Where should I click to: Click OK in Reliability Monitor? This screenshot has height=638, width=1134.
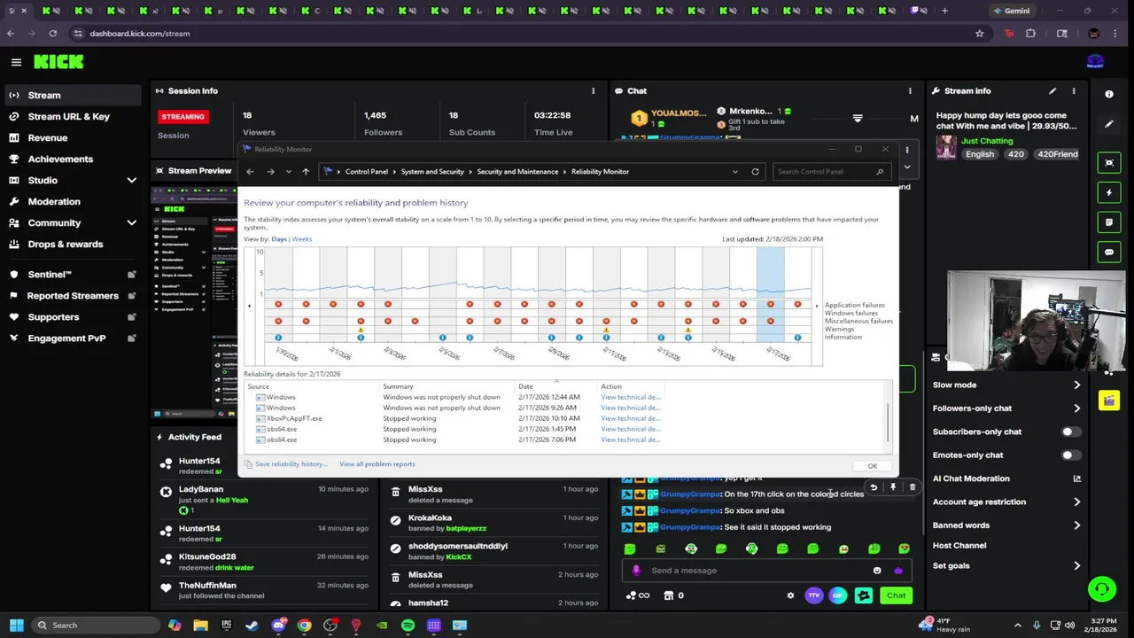(x=872, y=466)
